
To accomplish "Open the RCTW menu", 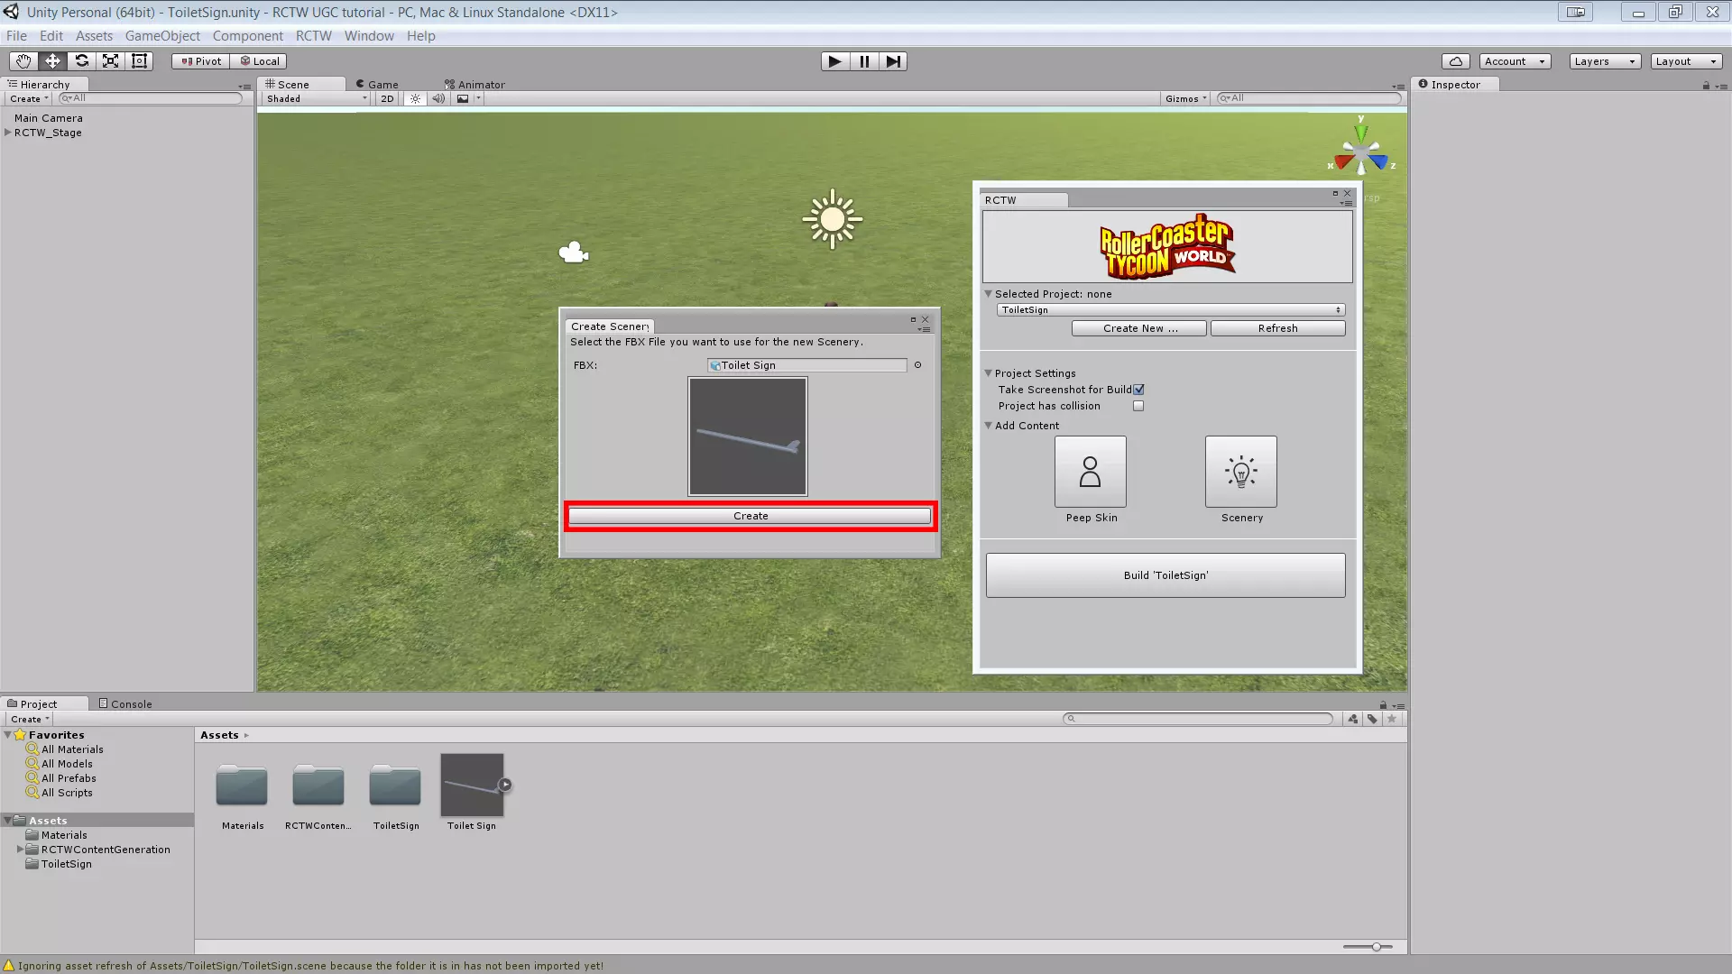I will (313, 36).
